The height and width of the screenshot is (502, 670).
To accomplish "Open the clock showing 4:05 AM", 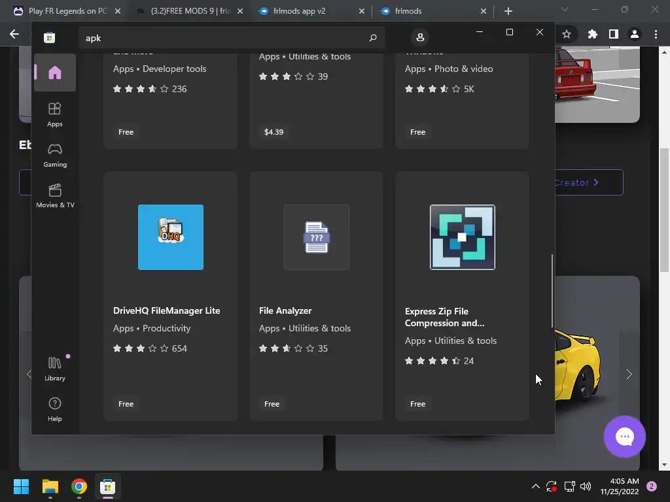I will coord(620,486).
